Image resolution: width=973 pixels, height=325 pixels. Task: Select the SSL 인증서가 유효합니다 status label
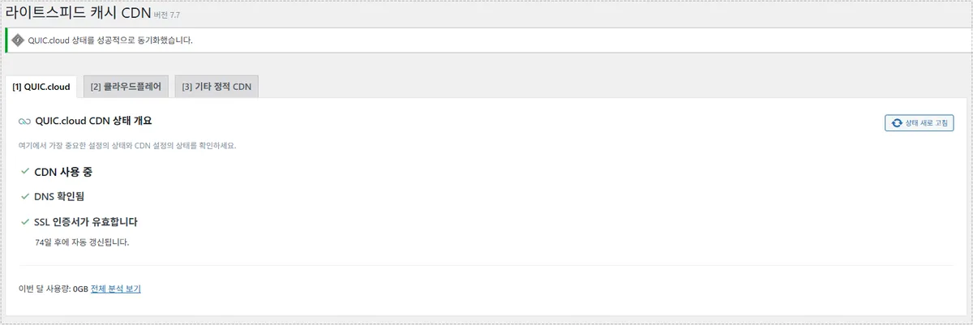pos(92,221)
